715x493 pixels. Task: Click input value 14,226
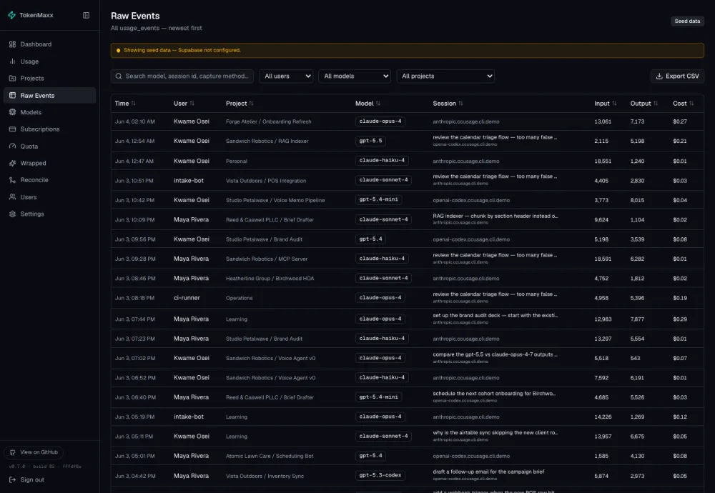[x=603, y=417]
